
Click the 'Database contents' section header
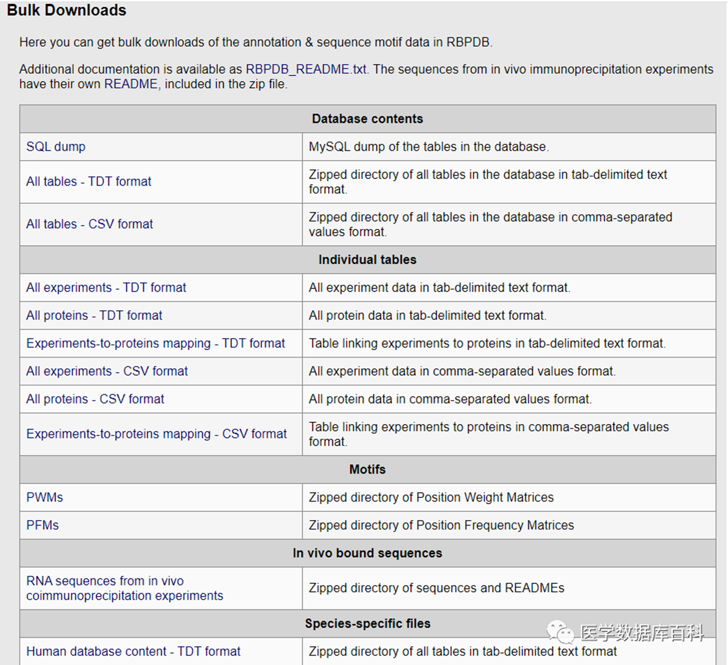tap(367, 119)
